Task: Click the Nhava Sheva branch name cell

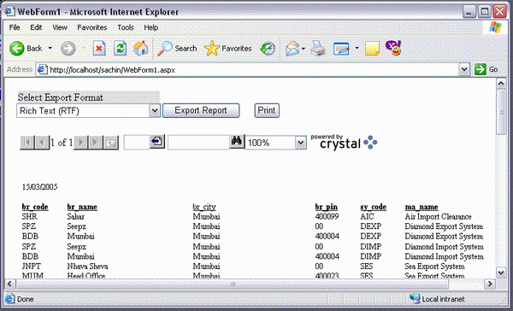Action: click(x=87, y=267)
